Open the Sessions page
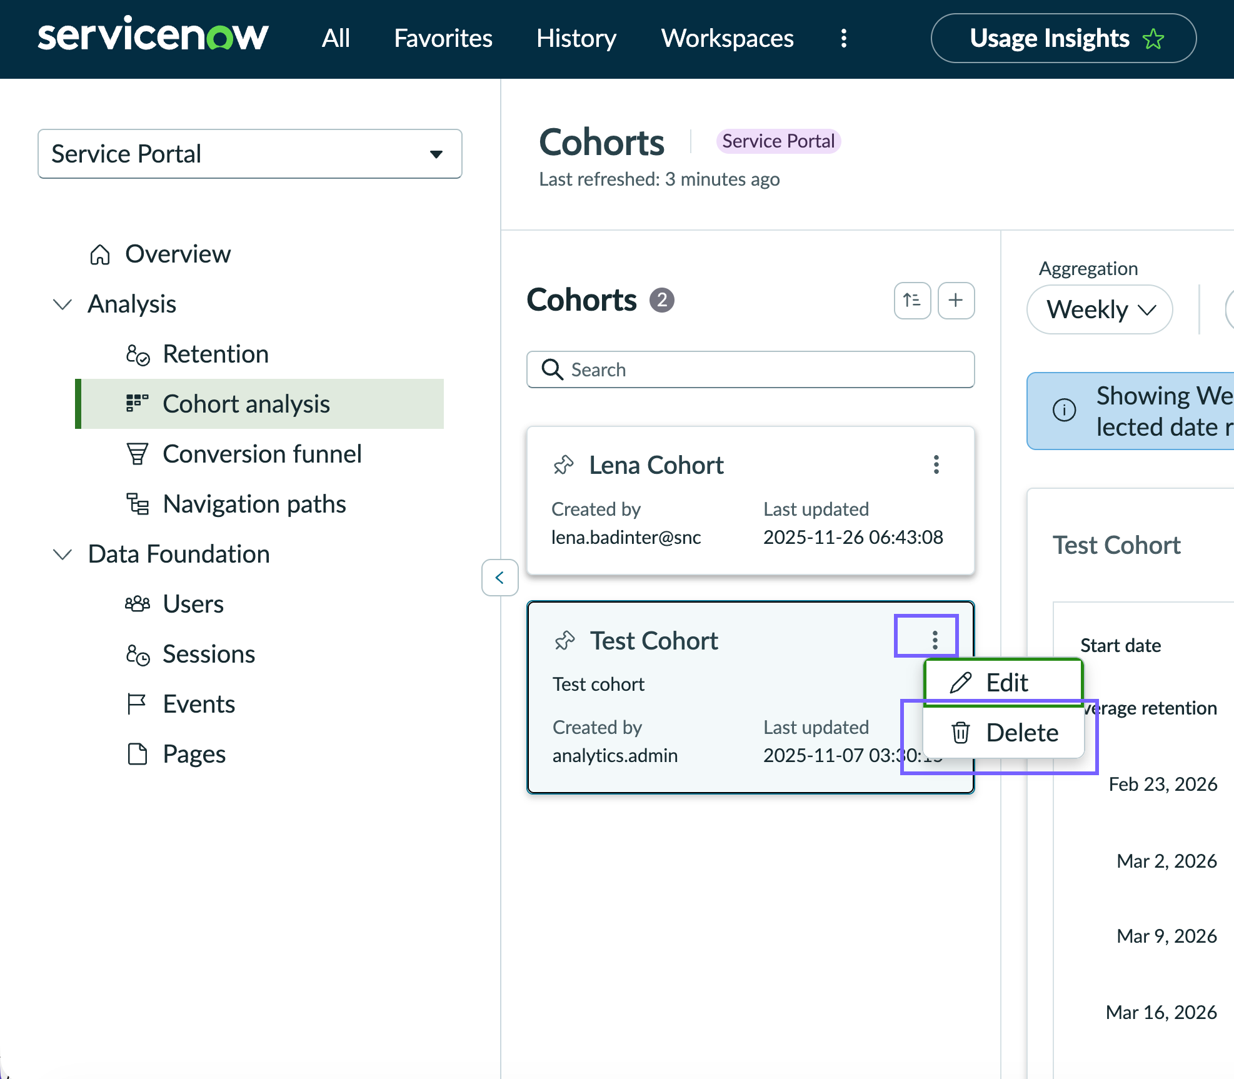Screen dimensions: 1234x1079 [x=209, y=654]
